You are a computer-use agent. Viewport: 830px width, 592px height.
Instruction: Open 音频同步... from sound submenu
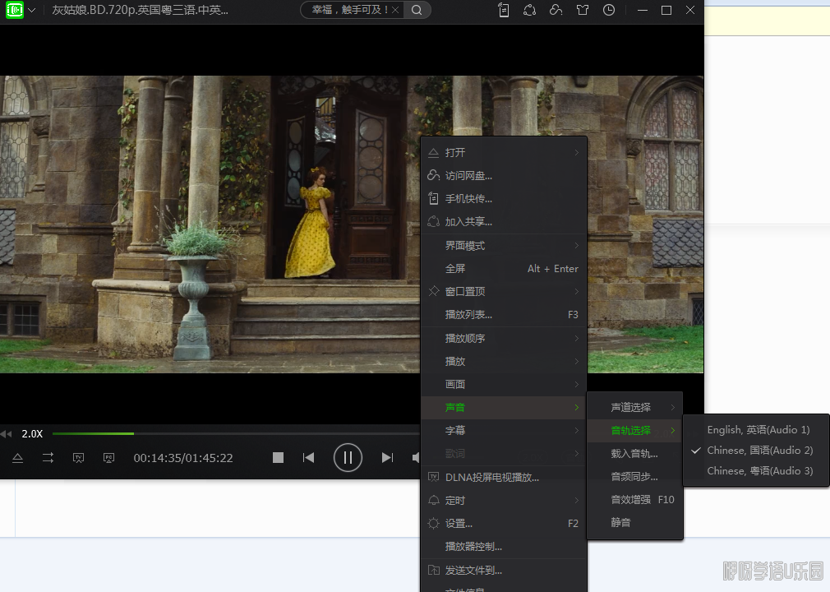point(634,477)
